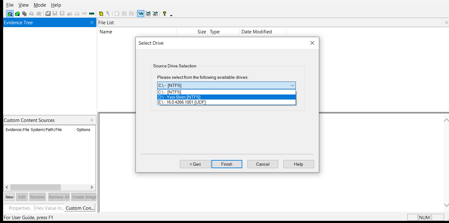Click the yellow question mark Help icon
Screen dimensions: 449x223
[x=164, y=14]
